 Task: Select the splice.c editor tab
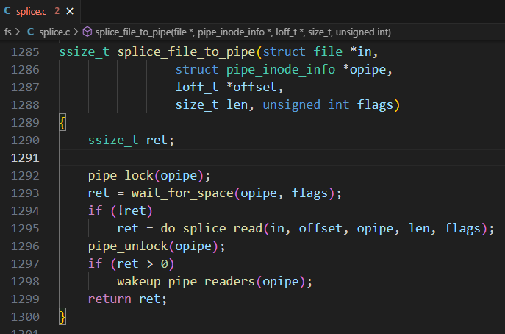[x=40, y=11]
